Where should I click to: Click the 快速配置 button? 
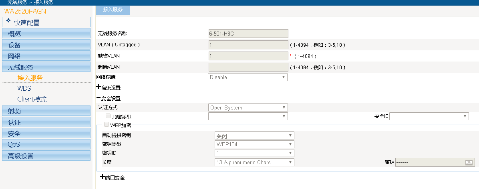(46, 22)
